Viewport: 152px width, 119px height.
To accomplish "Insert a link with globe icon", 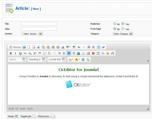I will point(79,53).
